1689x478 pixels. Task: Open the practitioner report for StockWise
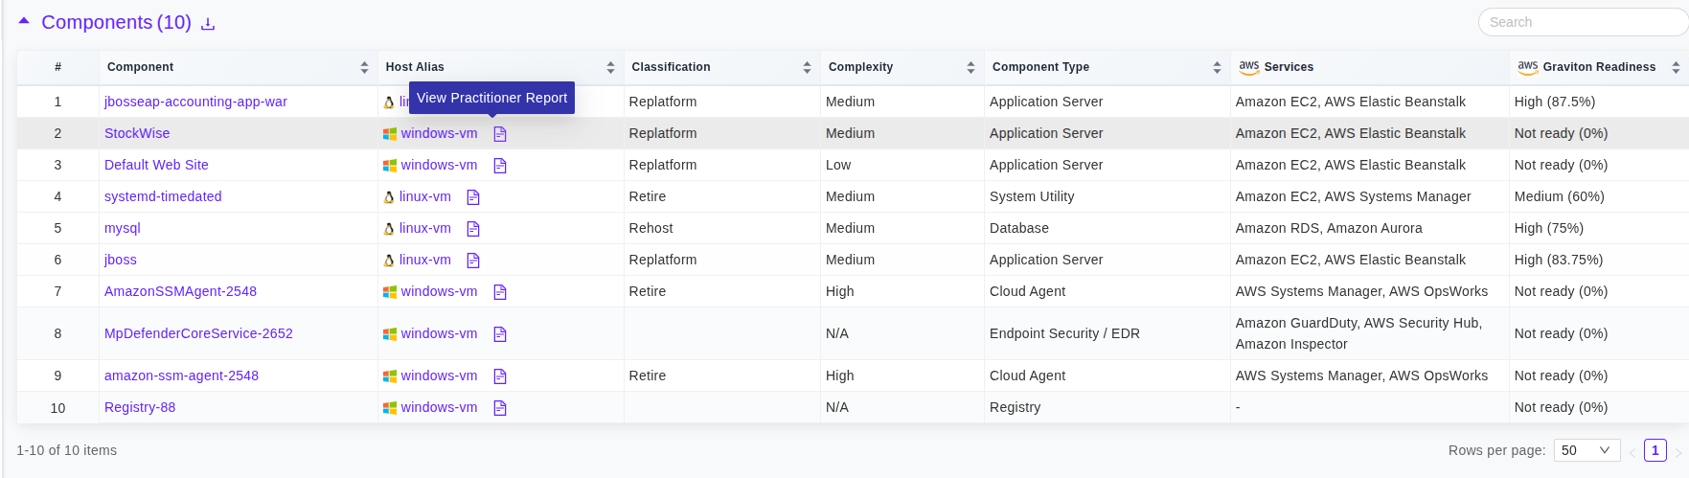click(x=500, y=134)
